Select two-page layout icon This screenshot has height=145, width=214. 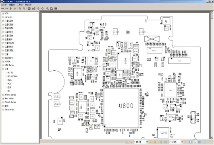(204, 142)
